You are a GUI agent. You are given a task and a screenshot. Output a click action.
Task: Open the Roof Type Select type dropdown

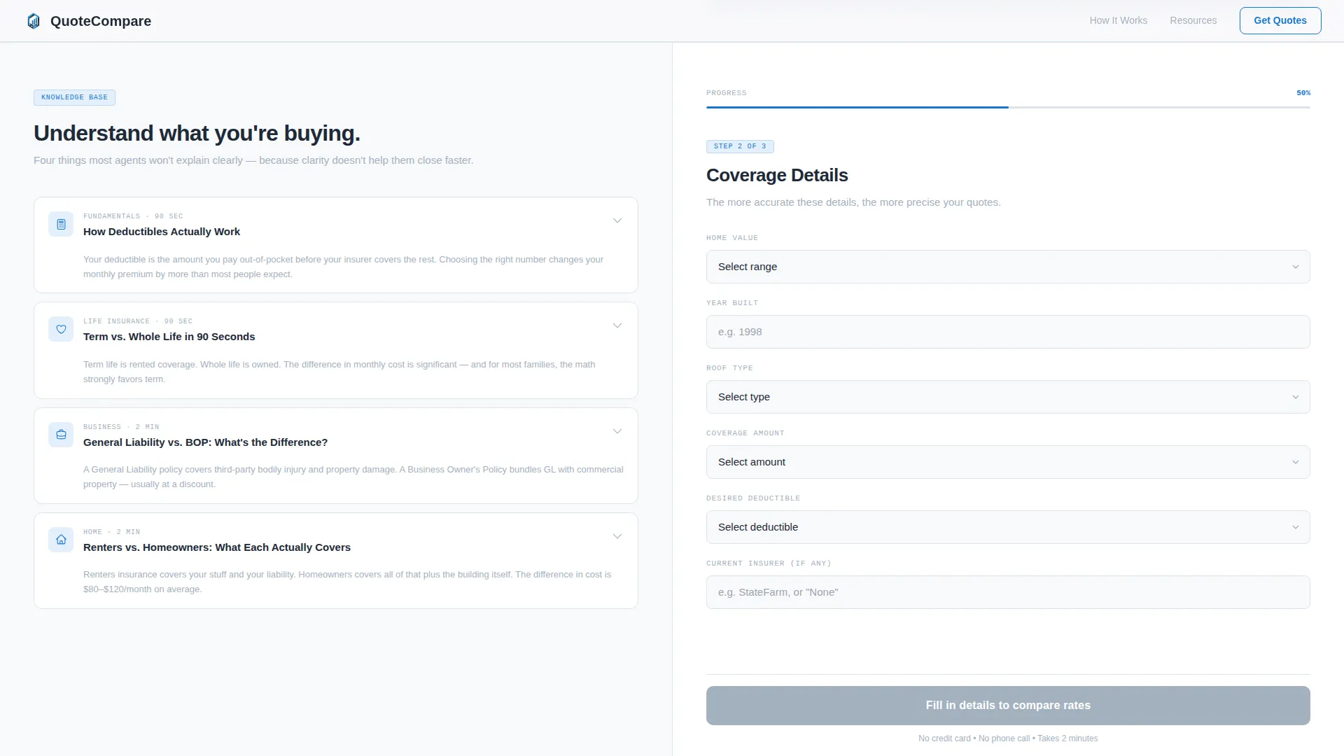1008,397
